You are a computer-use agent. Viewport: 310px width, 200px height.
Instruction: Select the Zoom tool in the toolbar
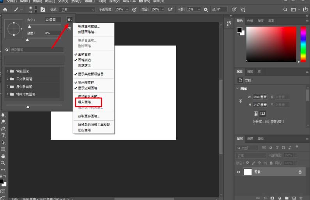[x=3, y=163]
